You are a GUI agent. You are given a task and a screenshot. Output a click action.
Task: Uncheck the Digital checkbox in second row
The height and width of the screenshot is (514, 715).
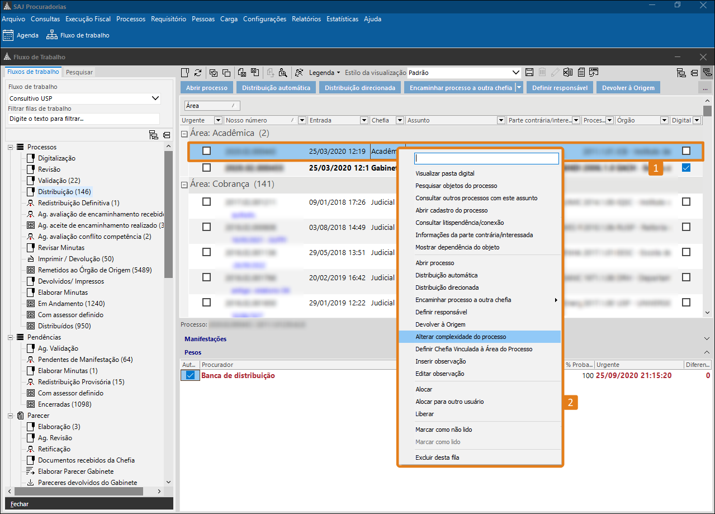pos(686,167)
